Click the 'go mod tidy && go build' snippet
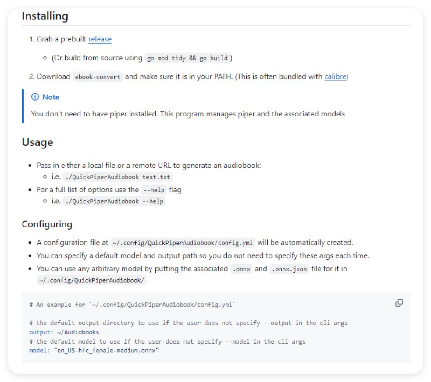 click(187, 58)
